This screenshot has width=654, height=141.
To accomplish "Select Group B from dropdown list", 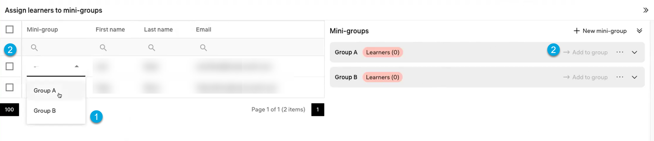I will click(45, 111).
